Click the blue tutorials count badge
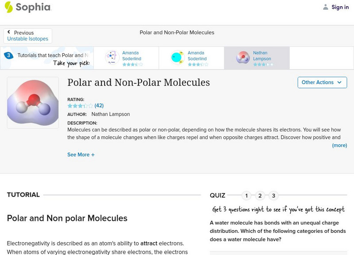Image resolution: width=354 pixels, height=255 pixels. pyautogui.click(x=9, y=55)
